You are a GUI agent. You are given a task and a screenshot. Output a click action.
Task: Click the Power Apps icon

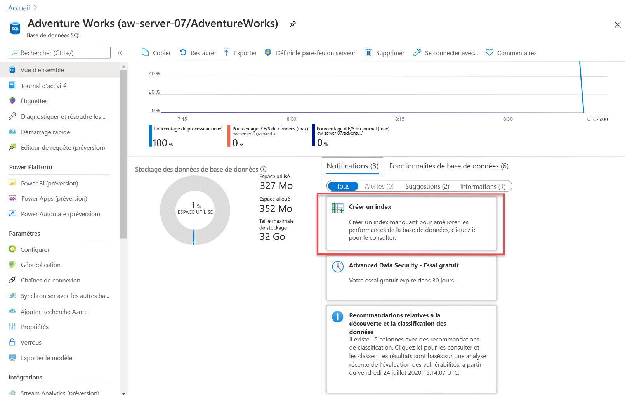coord(12,198)
